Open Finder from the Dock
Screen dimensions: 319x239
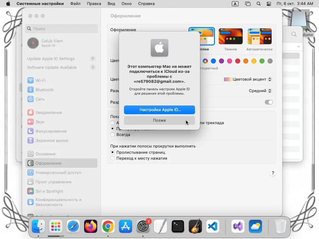(x=38, y=226)
